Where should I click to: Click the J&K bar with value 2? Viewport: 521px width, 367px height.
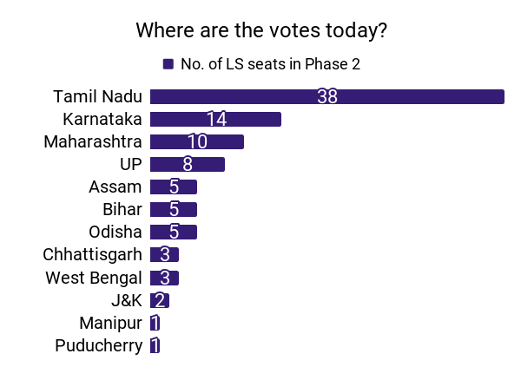160,300
